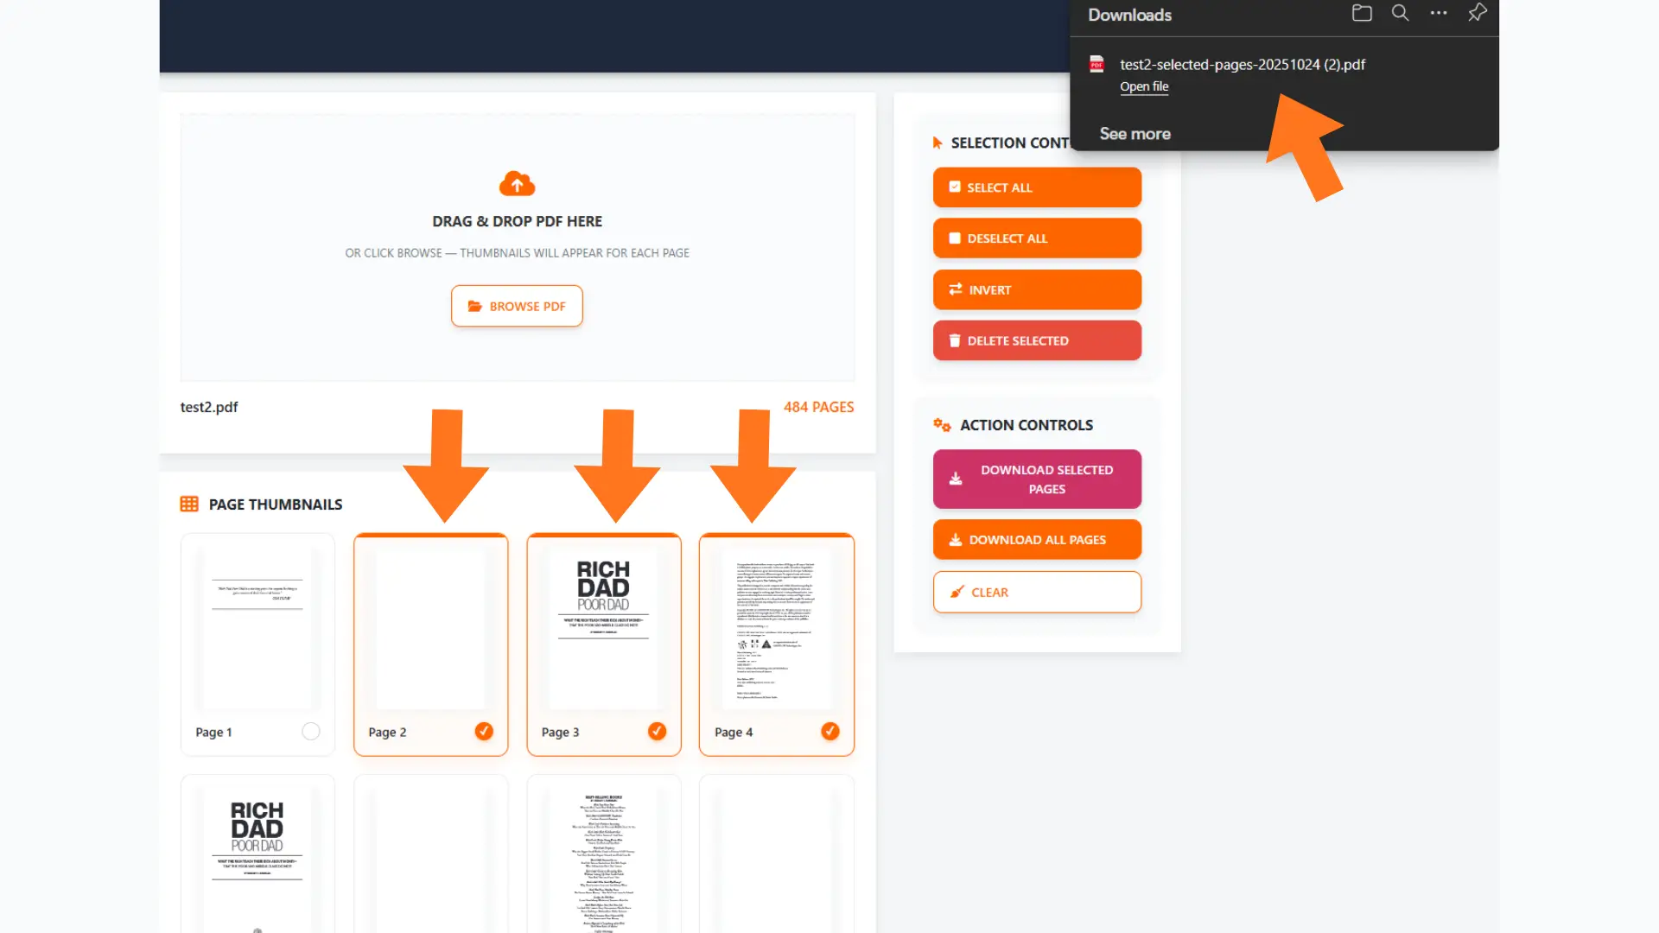The width and height of the screenshot is (1659, 933).
Task: Click the Invert selection button
Action: click(x=1037, y=289)
